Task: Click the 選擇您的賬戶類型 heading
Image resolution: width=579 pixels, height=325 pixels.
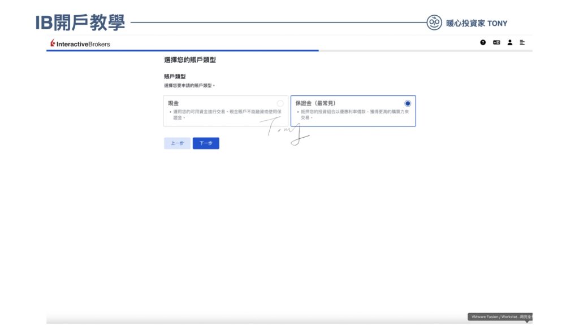Action: click(190, 60)
